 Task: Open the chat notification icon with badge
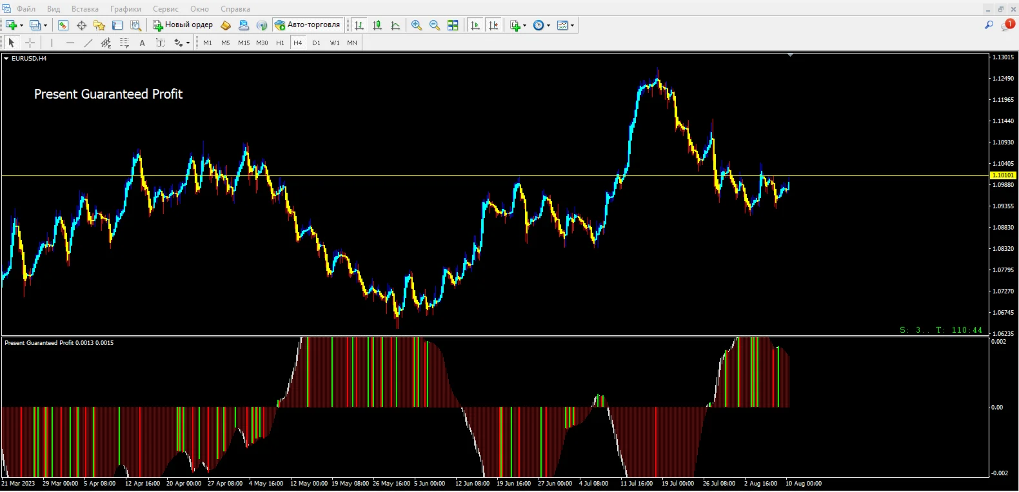coord(1008,25)
